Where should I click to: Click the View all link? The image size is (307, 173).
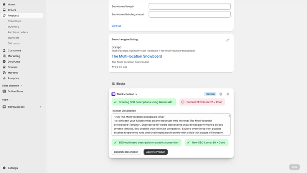[116, 26]
